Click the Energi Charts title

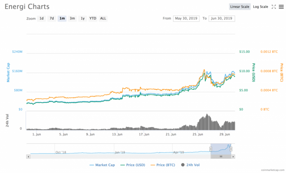(27, 7)
